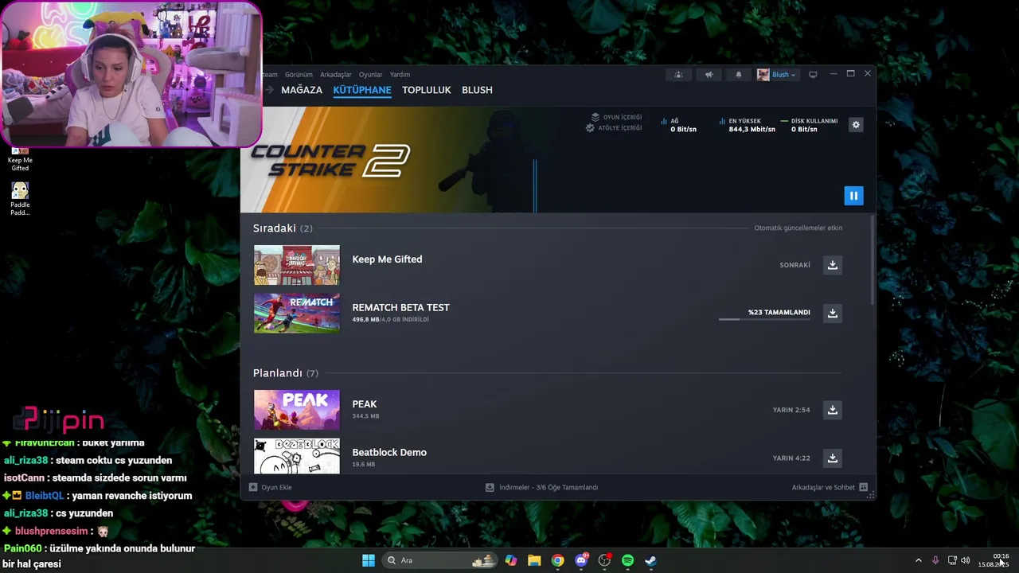Open taskbar clock and date
This screenshot has width=1019, height=573.
994,560
